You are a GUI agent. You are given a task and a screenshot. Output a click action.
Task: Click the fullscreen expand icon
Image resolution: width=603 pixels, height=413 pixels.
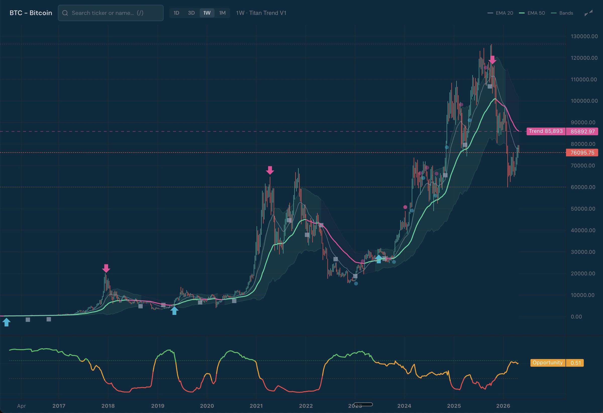tap(588, 13)
